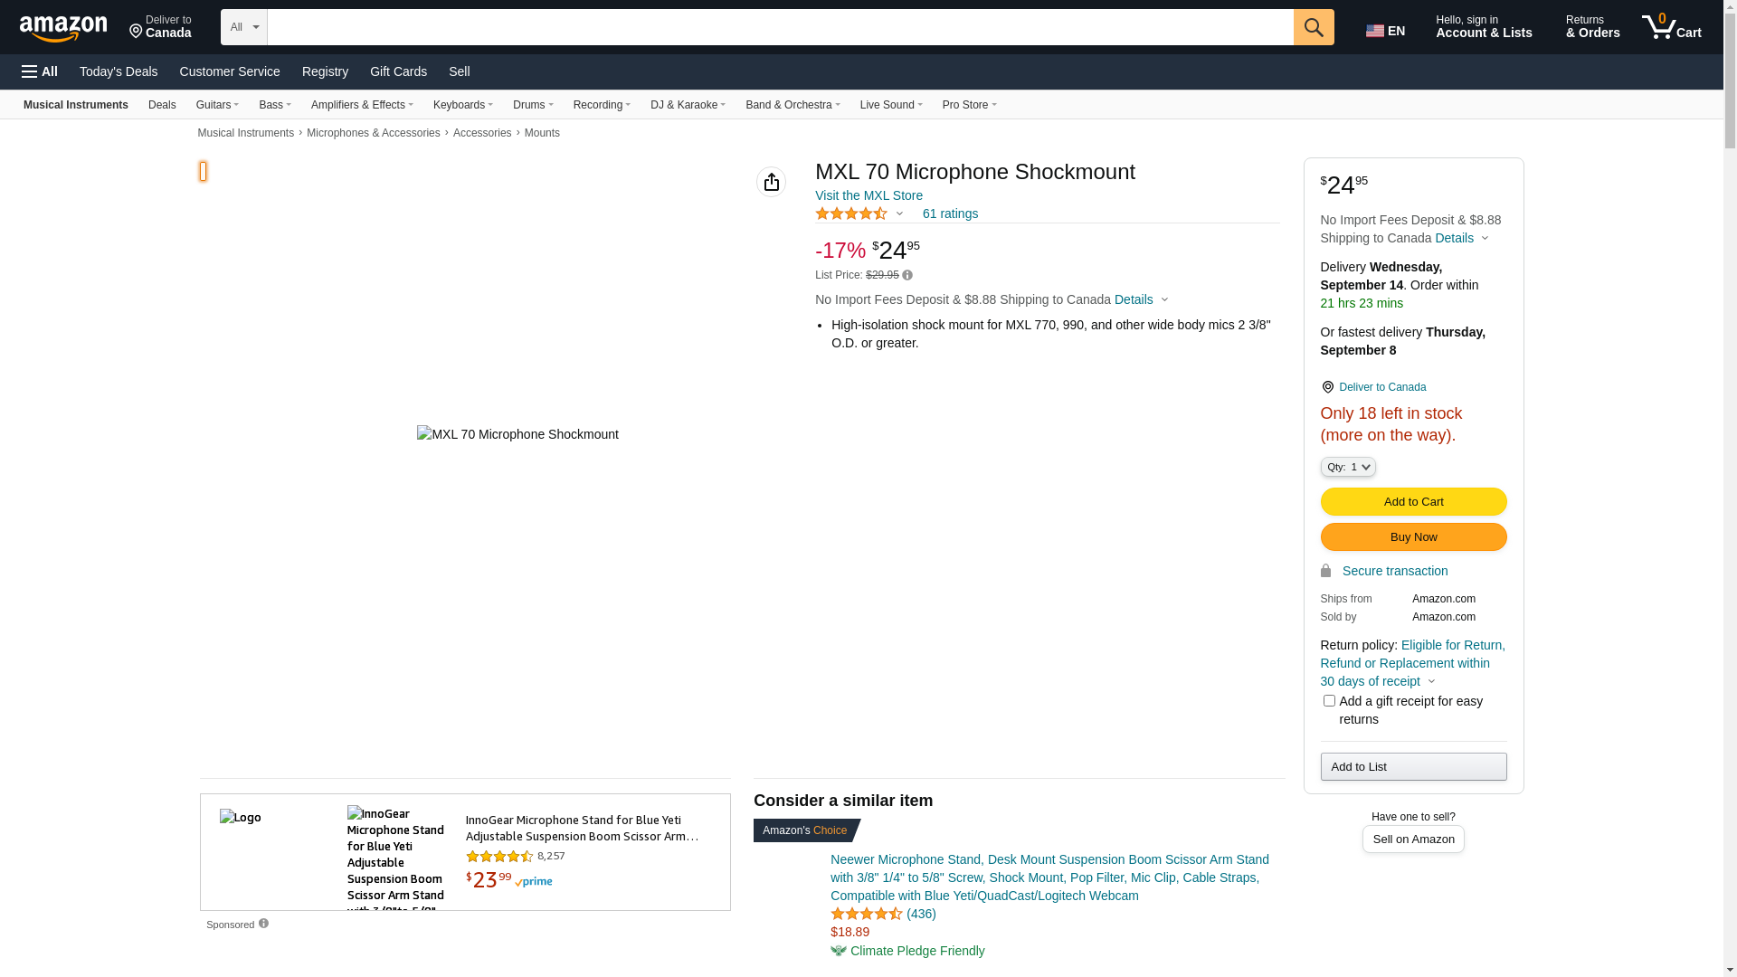Expand import fees Details below price
This screenshot has height=977, width=1737.
click(1141, 300)
